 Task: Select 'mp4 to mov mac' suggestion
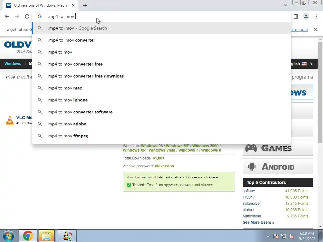162,88
